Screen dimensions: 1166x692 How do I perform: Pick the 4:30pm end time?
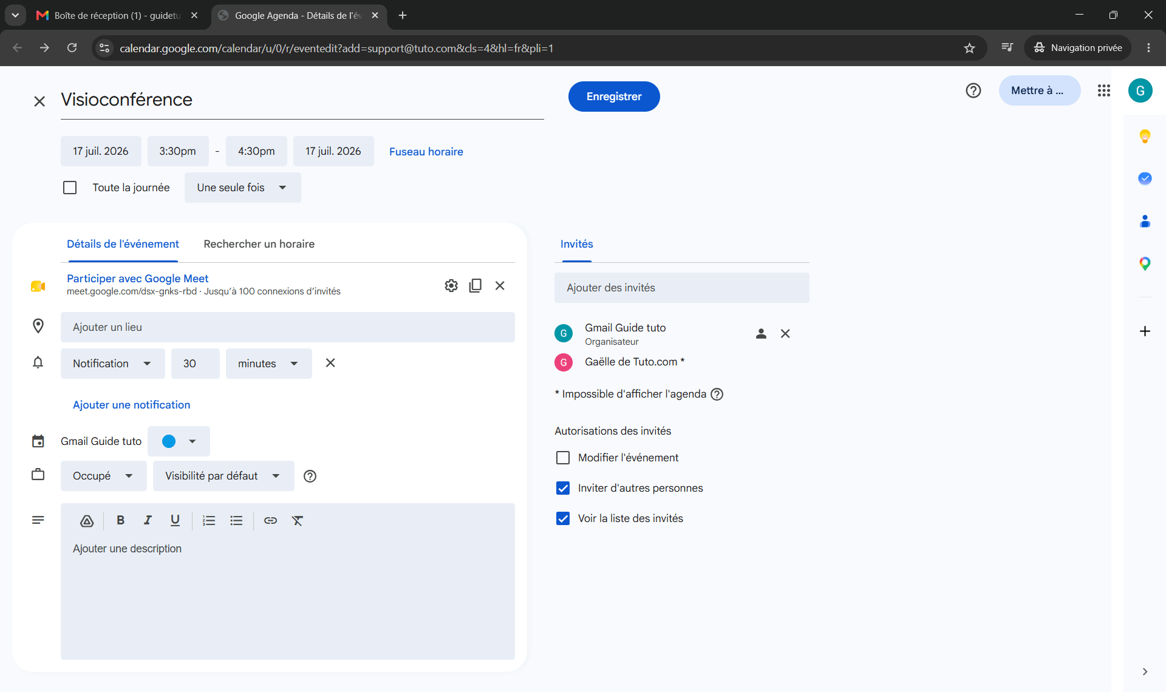tap(256, 151)
